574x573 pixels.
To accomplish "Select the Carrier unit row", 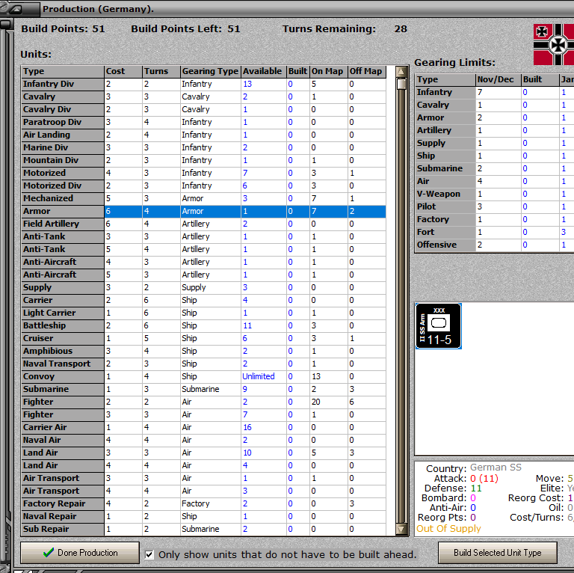I will [203, 300].
